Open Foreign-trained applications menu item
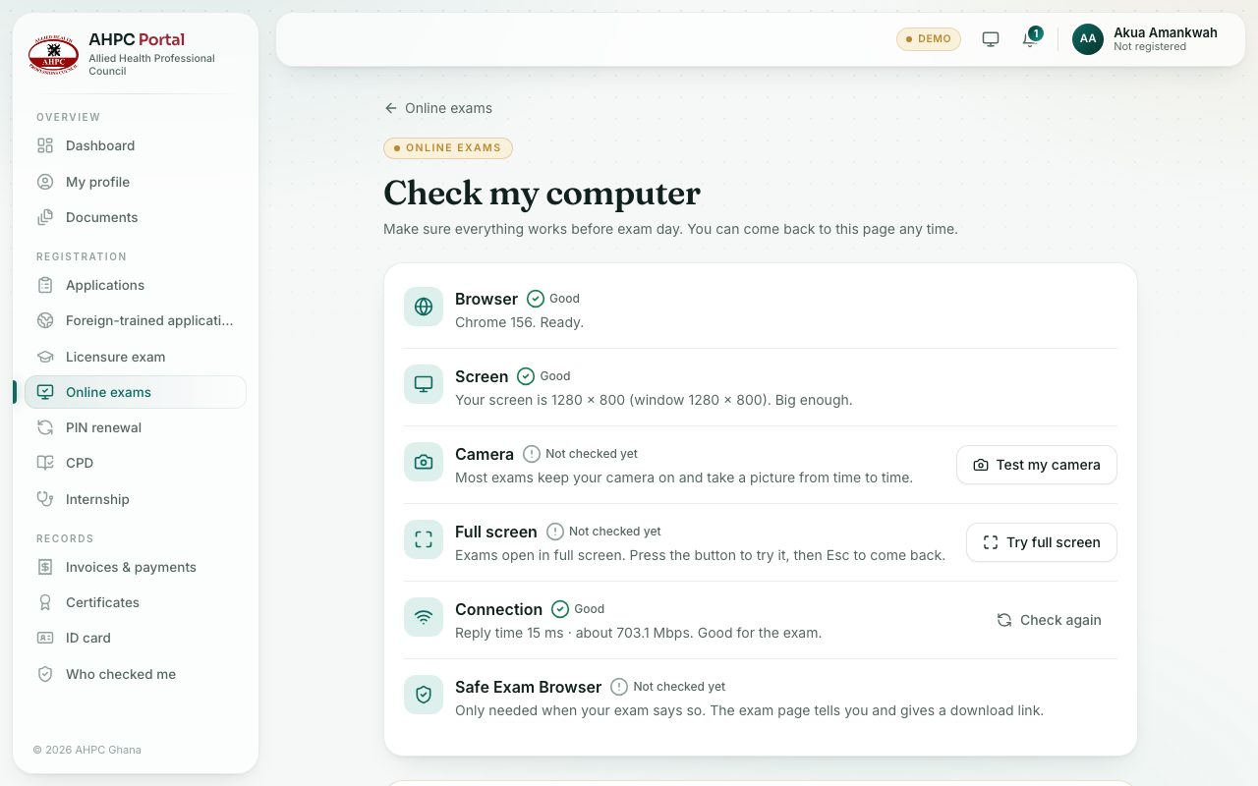The image size is (1258, 786). pyautogui.click(x=136, y=320)
